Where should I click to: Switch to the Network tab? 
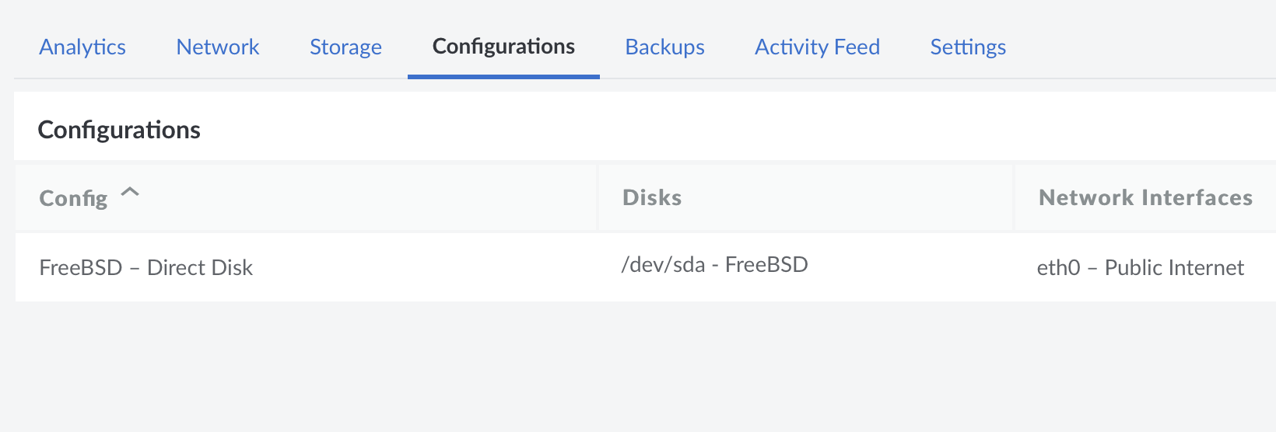coord(218,47)
